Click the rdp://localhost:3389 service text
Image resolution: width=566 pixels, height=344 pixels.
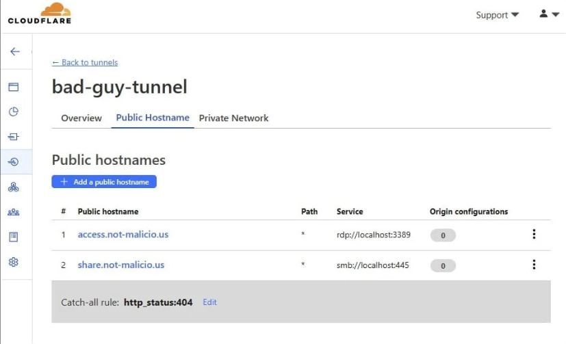coord(374,235)
